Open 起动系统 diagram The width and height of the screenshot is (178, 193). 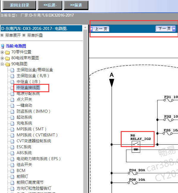coord(24,117)
